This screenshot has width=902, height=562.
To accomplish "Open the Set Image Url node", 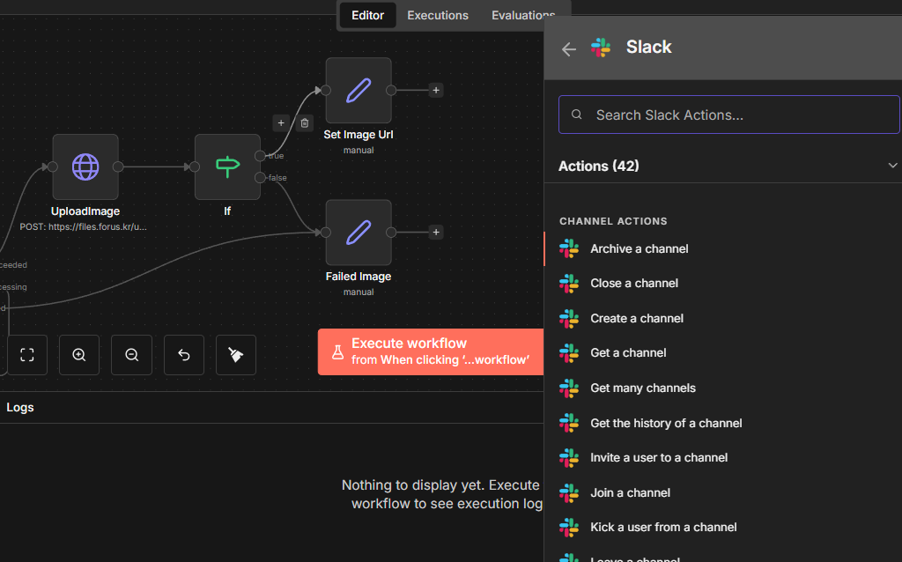I will 359,90.
